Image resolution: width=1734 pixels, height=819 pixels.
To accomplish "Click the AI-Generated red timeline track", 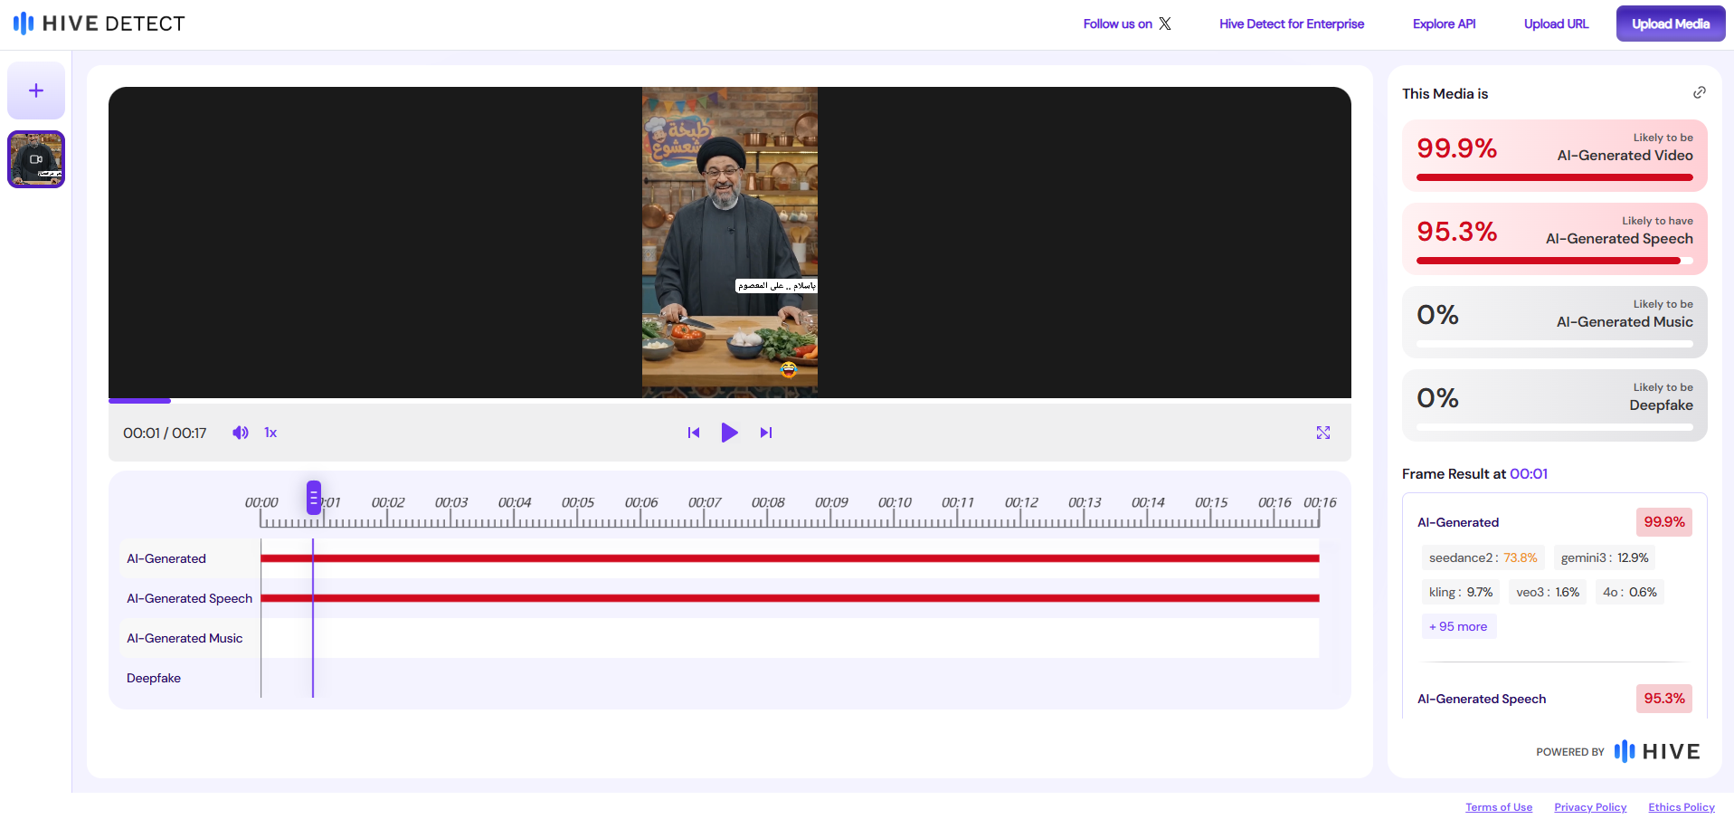I will (x=790, y=558).
